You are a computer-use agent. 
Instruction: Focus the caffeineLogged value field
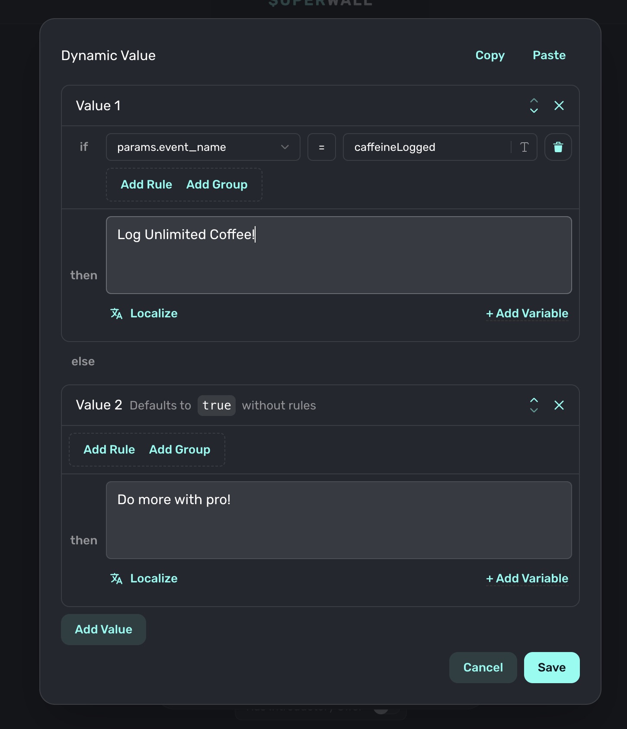coord(426,147)
